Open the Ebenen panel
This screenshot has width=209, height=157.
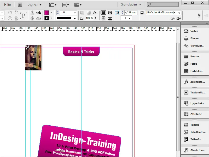pyautogui.click(x=195, y=38)
